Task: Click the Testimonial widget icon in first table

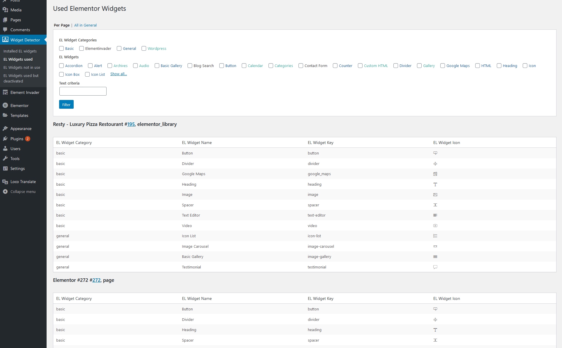Action: point(435,267)
